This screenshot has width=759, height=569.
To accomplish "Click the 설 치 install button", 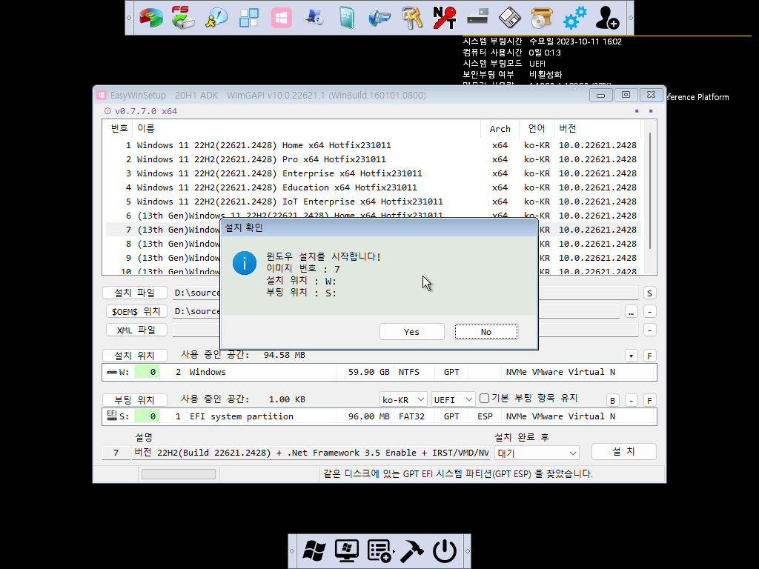I will point(624,451).
